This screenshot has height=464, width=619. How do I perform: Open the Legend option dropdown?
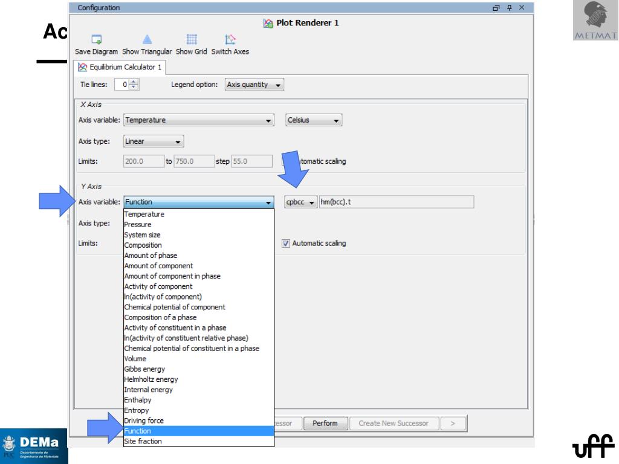(254, 85)
